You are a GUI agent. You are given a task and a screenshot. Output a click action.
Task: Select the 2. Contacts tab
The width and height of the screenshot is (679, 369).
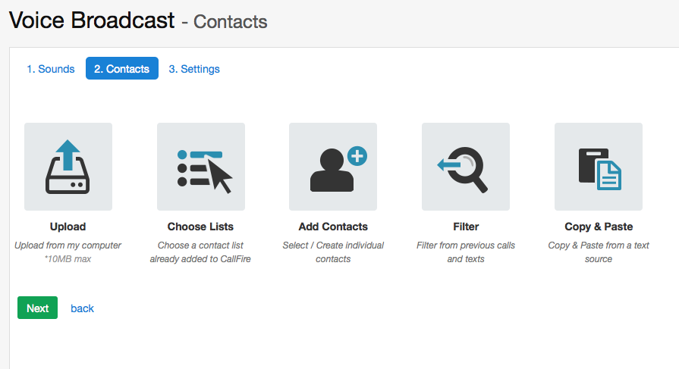122,69
